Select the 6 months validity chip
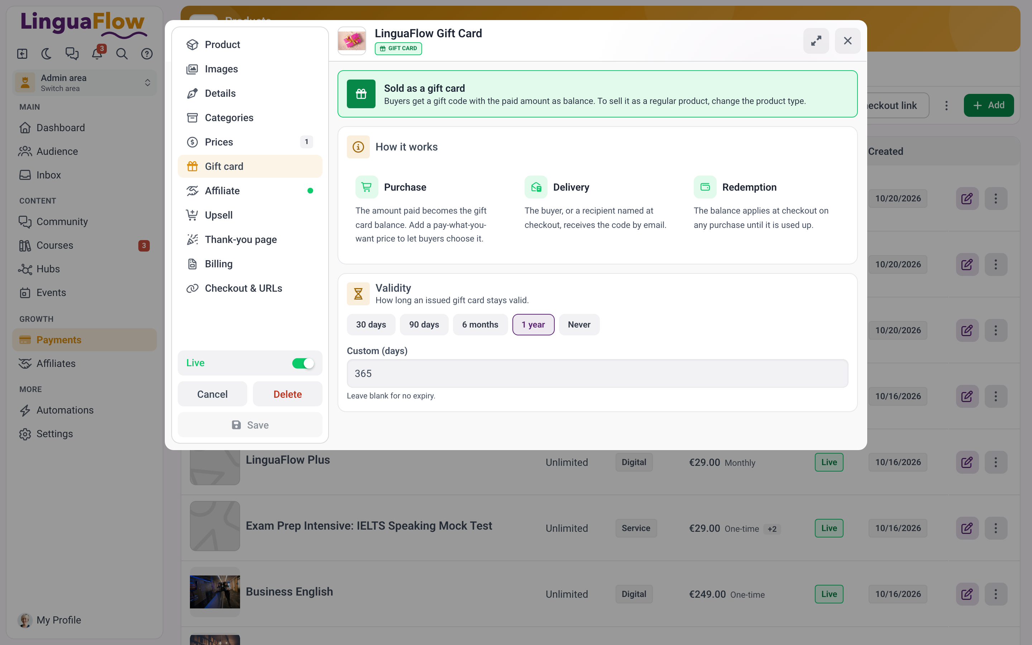This screenshot has height=645, width=1032. (480, 325)
